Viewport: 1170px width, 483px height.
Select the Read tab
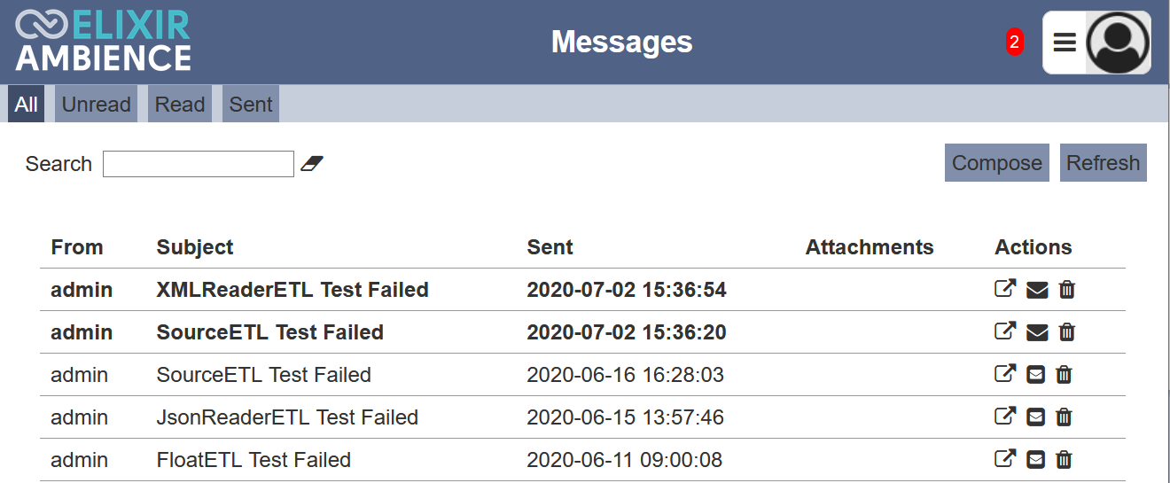(180, 105)
